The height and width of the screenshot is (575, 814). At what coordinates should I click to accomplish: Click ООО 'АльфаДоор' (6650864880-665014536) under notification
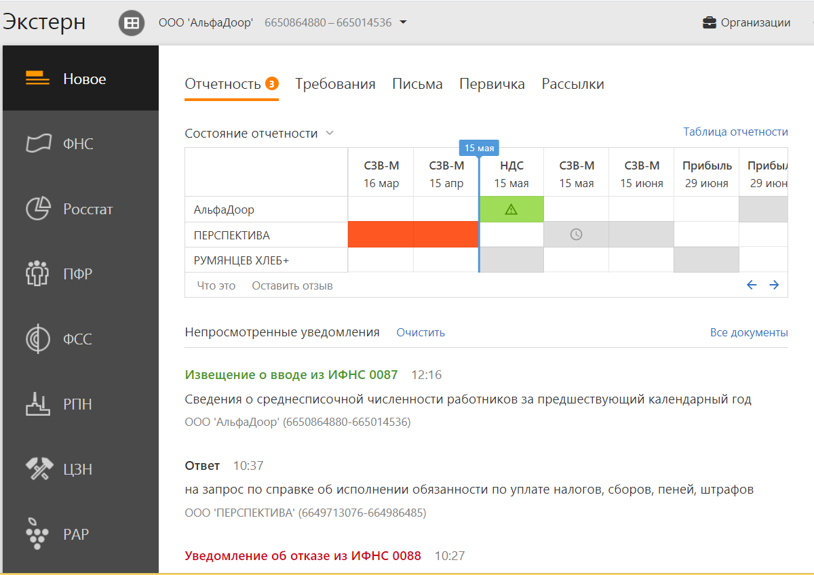pyautogui.click(x=298, y=422)
